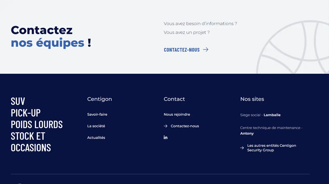Open footer Contactez-nous link
The image size is (329, 184).
coord(185,126)
